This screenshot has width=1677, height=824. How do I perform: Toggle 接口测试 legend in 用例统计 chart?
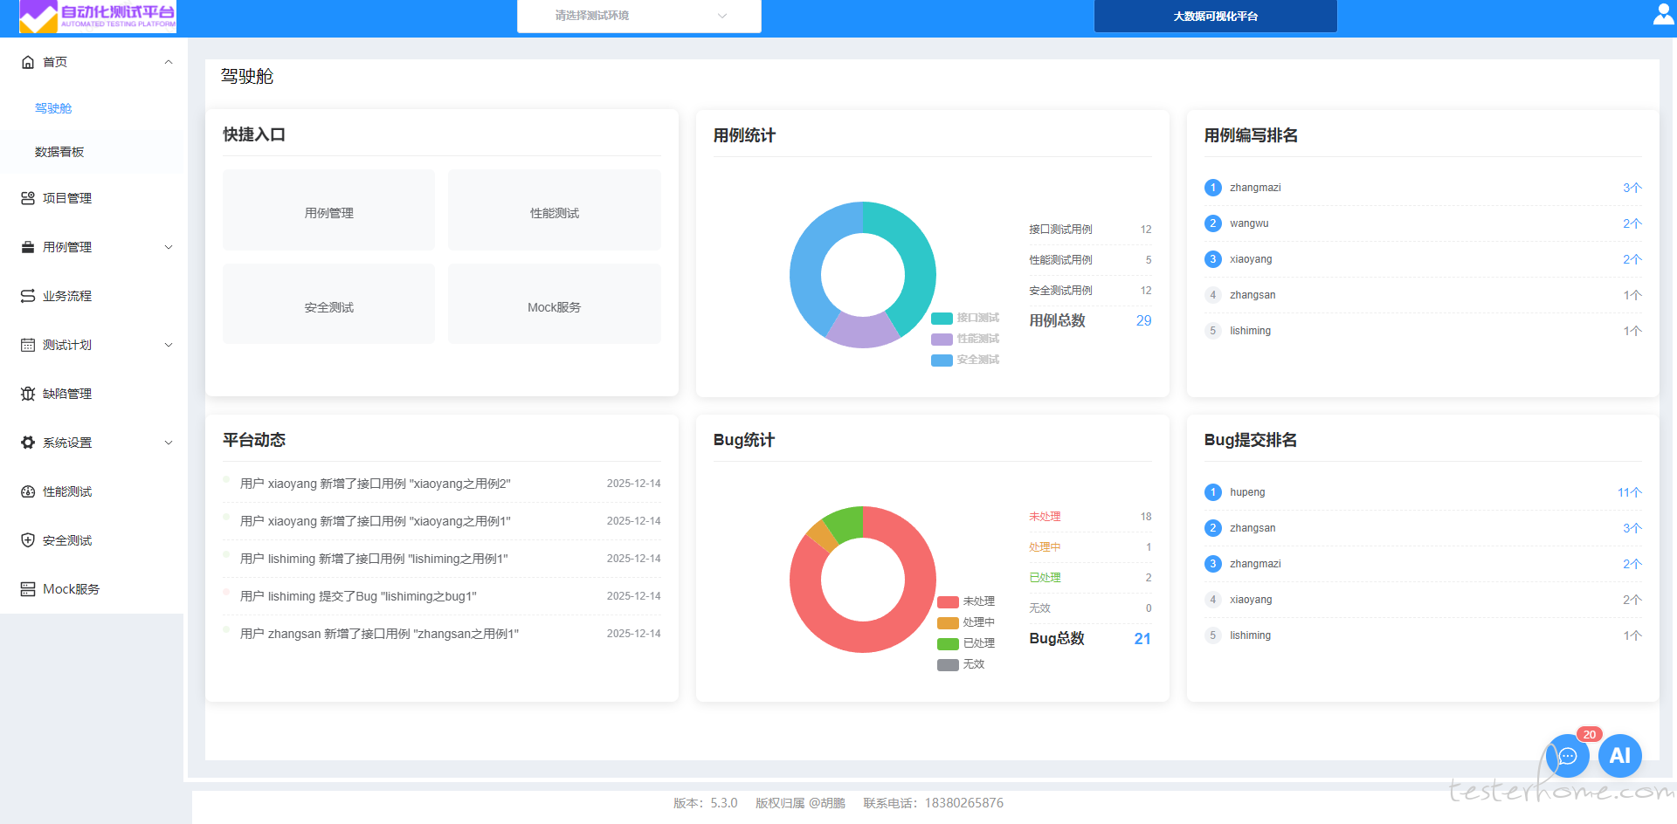click(965, 318)
